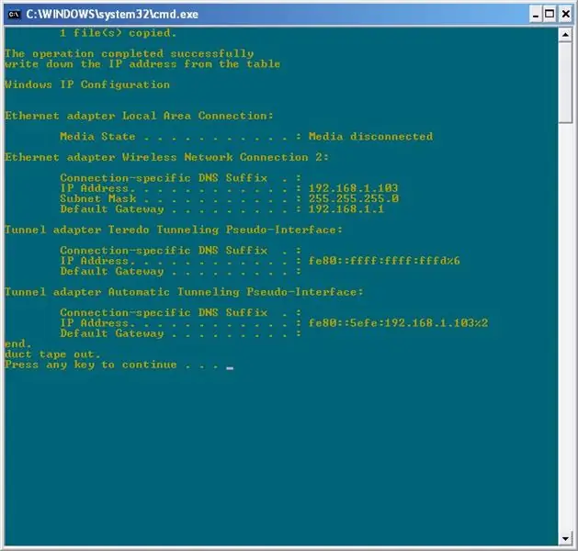Click 'Tunnel adapter Teredo Tunneling Pseudo-Interface:' line
578x551 pixels.
click(174, 230)
